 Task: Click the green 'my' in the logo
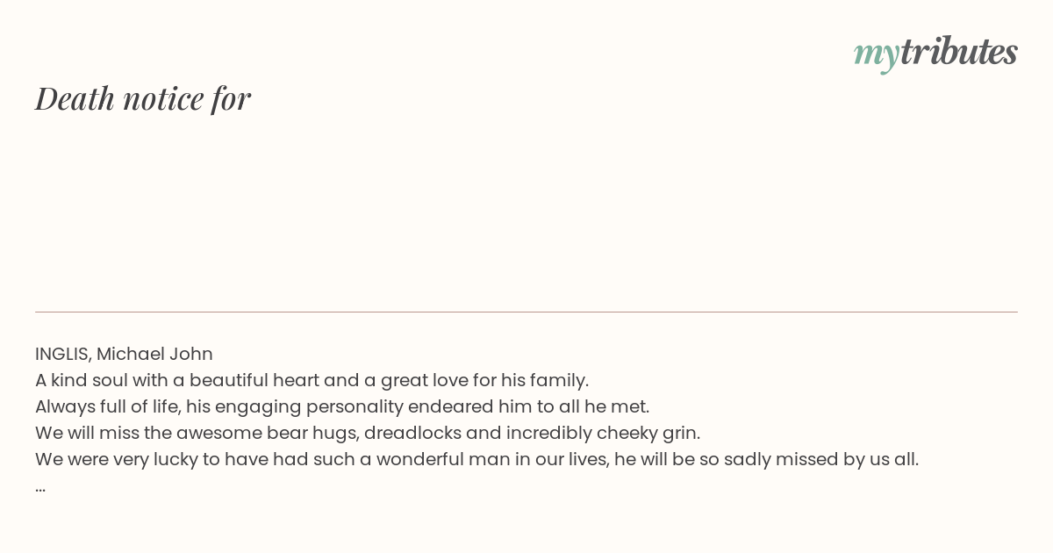(x=876, y=54)
